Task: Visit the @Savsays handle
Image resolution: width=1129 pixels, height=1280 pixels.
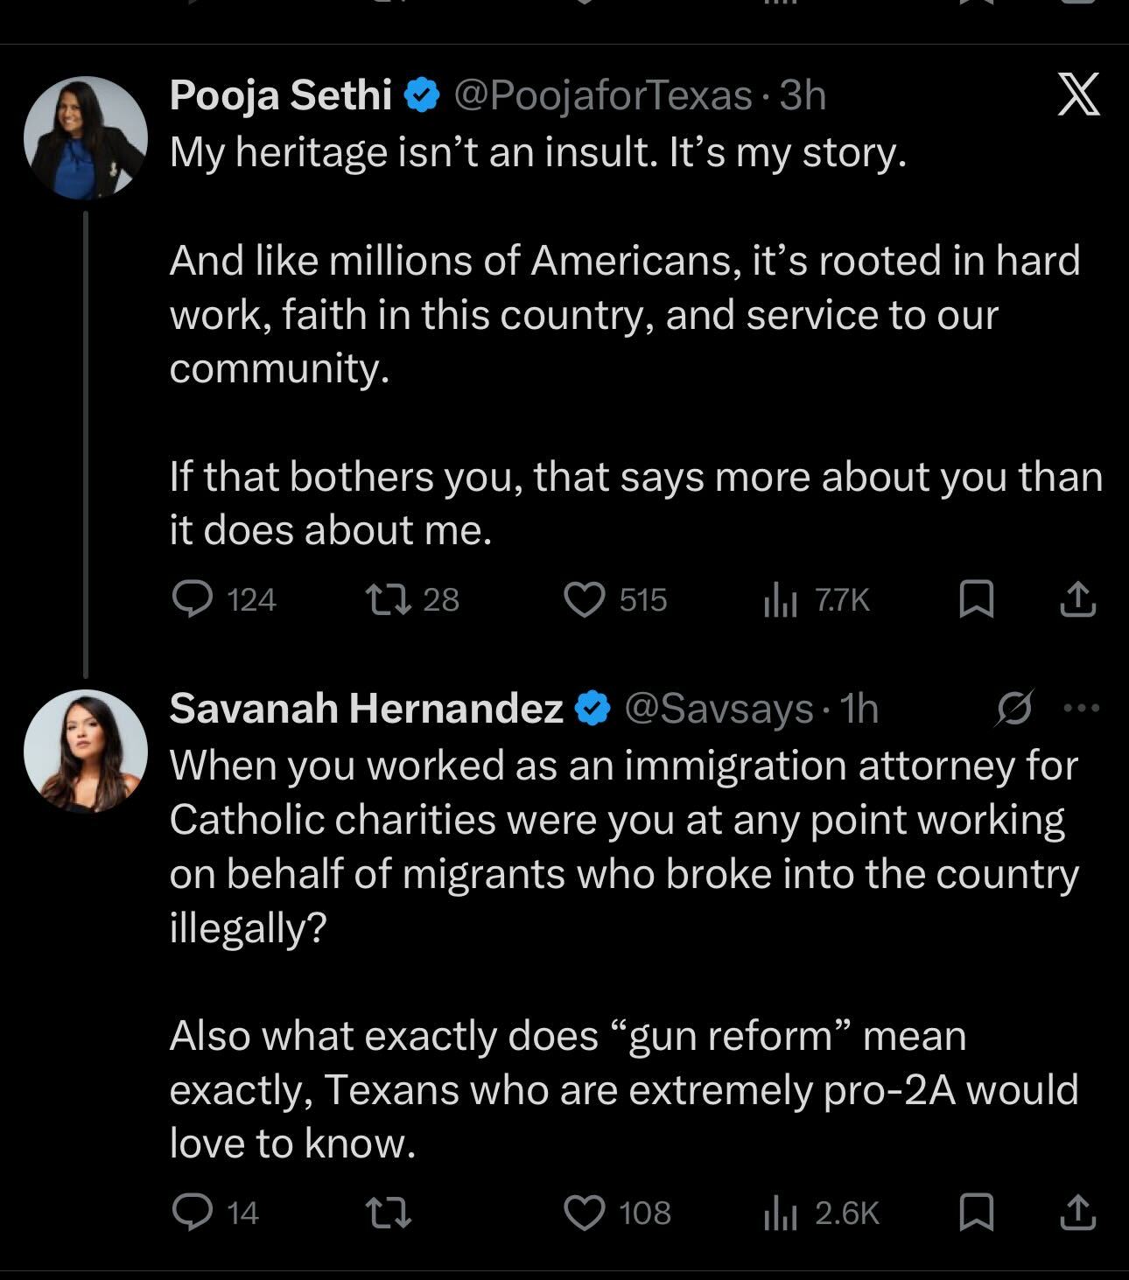Action: [x=718, y=709]
